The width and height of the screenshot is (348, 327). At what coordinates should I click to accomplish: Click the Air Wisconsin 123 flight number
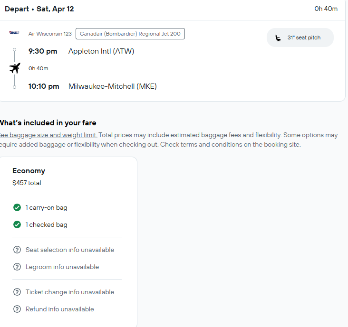click(x=50, y=34)
